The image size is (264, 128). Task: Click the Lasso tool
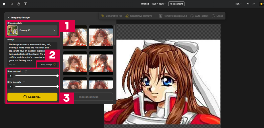tap(217, 16)
